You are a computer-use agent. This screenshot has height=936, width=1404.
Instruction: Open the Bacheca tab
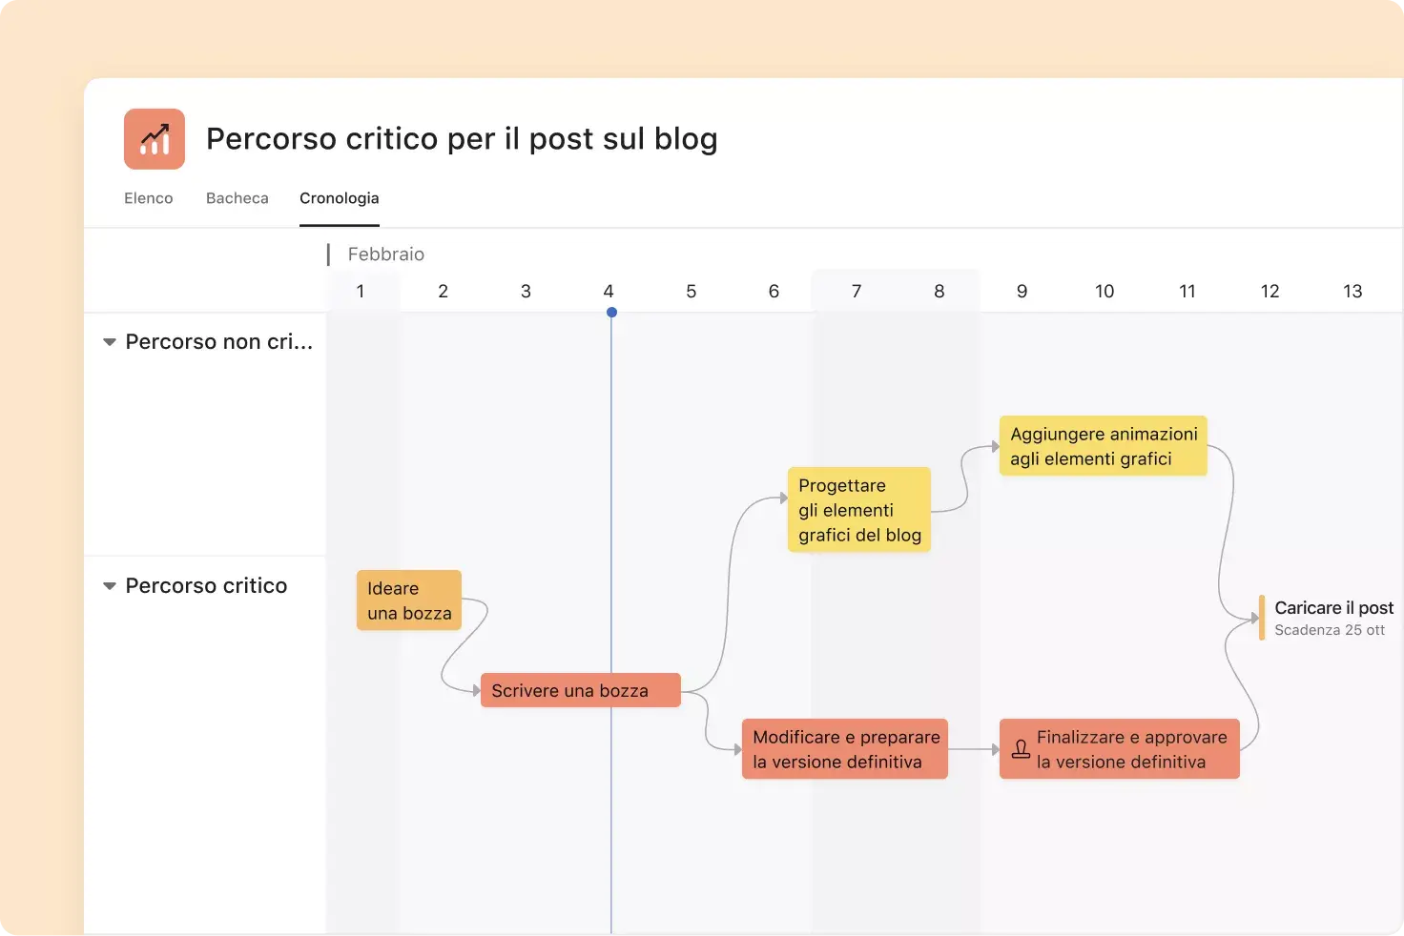tap(237, 198)
